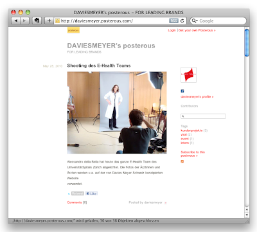Click the orange RSS feed icon in sidebar
This screenshot has height=232, width=257.
(182, 161)
